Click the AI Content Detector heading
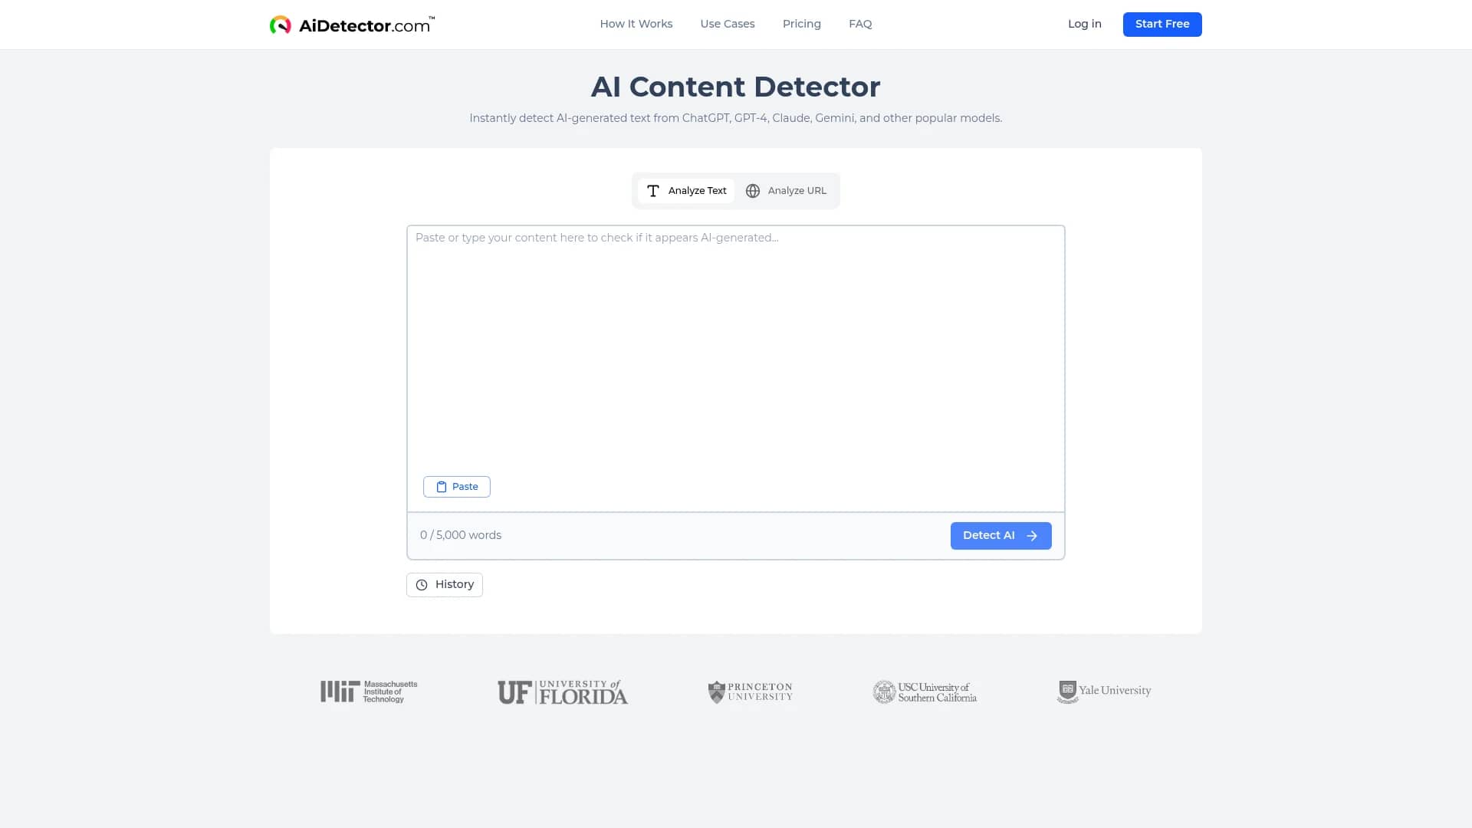The height and width of the screenshot is (828, 1472). click(x=735, y=87)
